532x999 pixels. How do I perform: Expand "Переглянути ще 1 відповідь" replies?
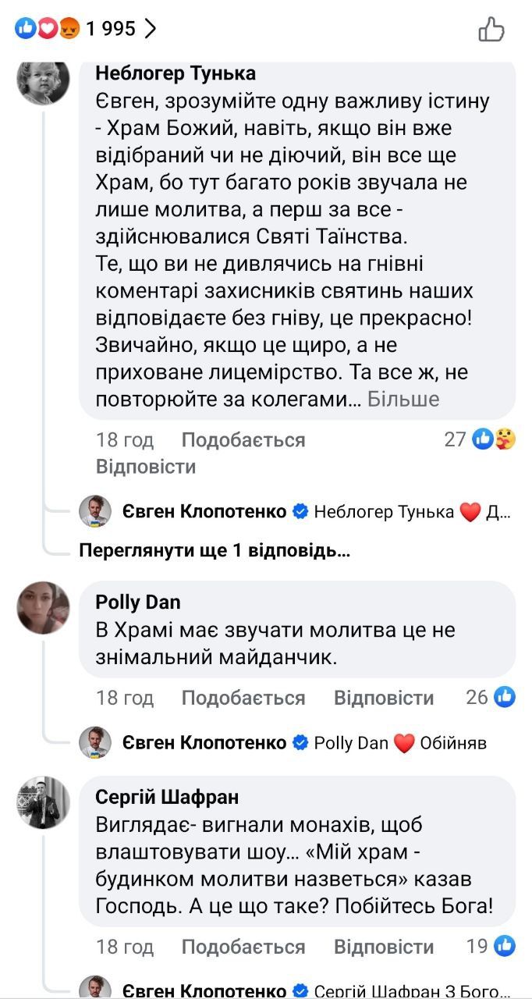pyautogui.click(x=215, y=551)
